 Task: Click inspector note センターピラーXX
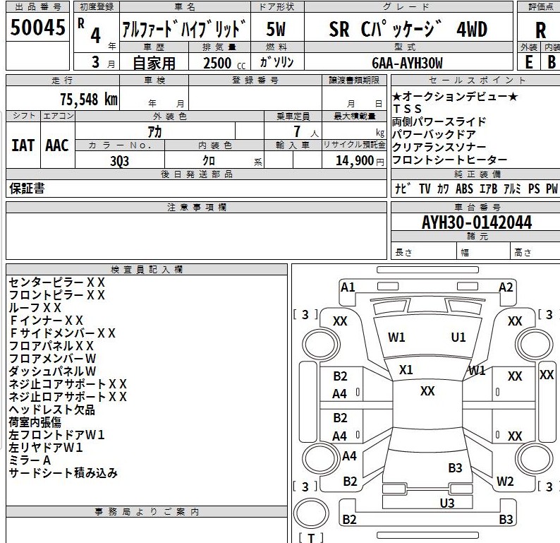57,282
